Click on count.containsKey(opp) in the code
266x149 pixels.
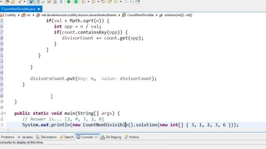click(x=92, y=32)
